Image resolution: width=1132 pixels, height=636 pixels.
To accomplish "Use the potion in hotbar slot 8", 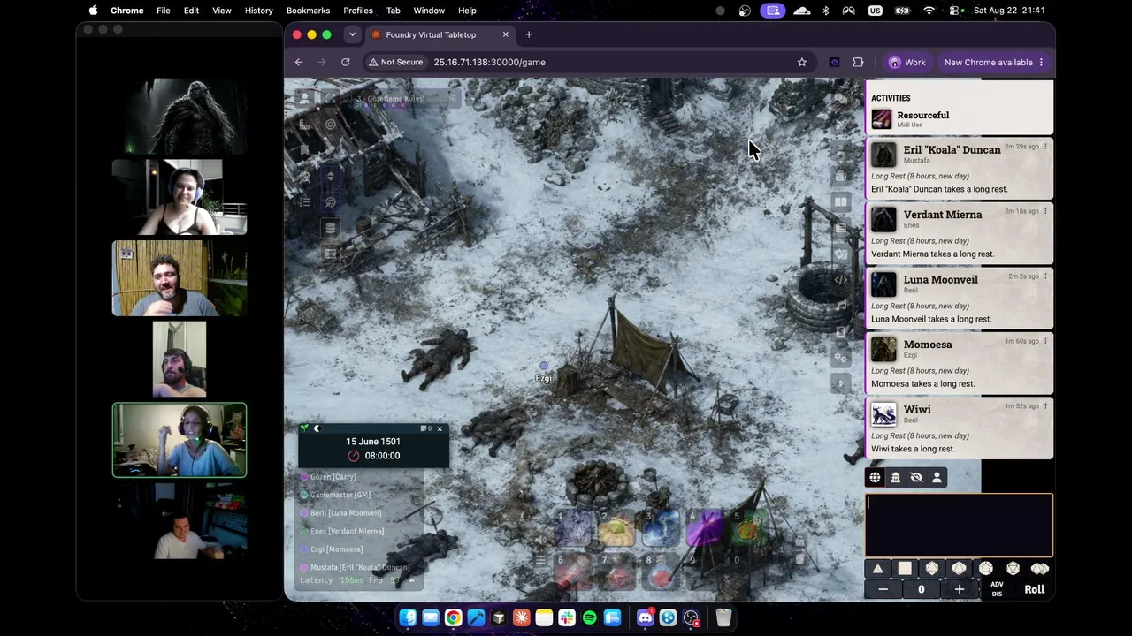I will (x=662, y=572).
